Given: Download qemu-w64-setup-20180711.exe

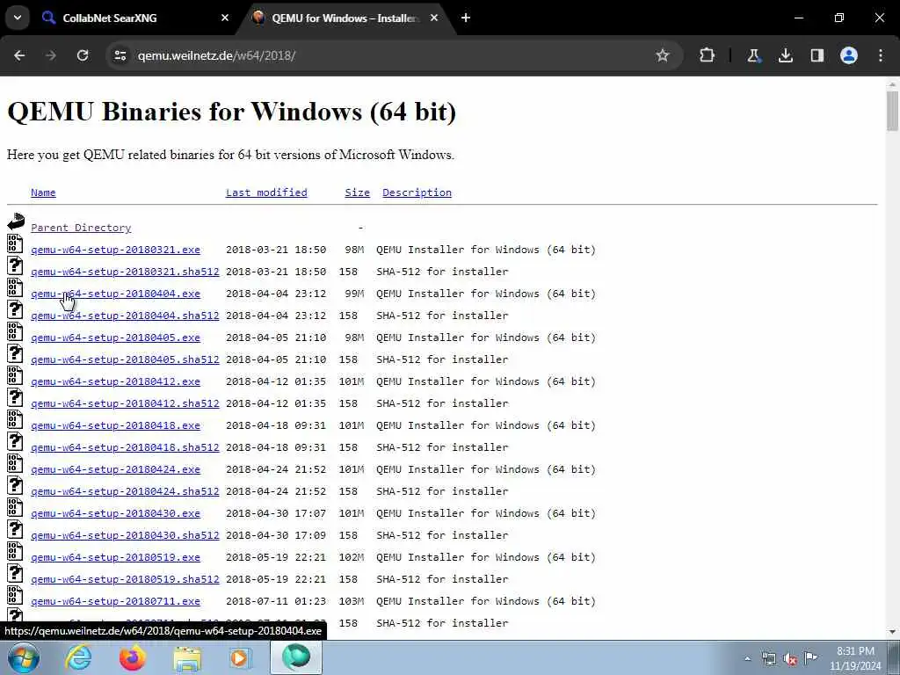Looking at the screenshot, I should tap(115, 601).
